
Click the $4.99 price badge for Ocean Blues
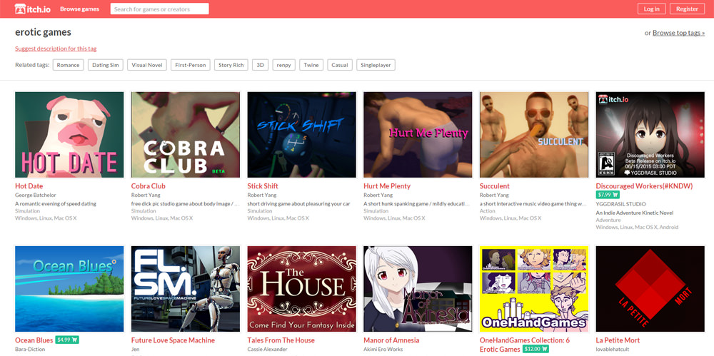[67, 340]
